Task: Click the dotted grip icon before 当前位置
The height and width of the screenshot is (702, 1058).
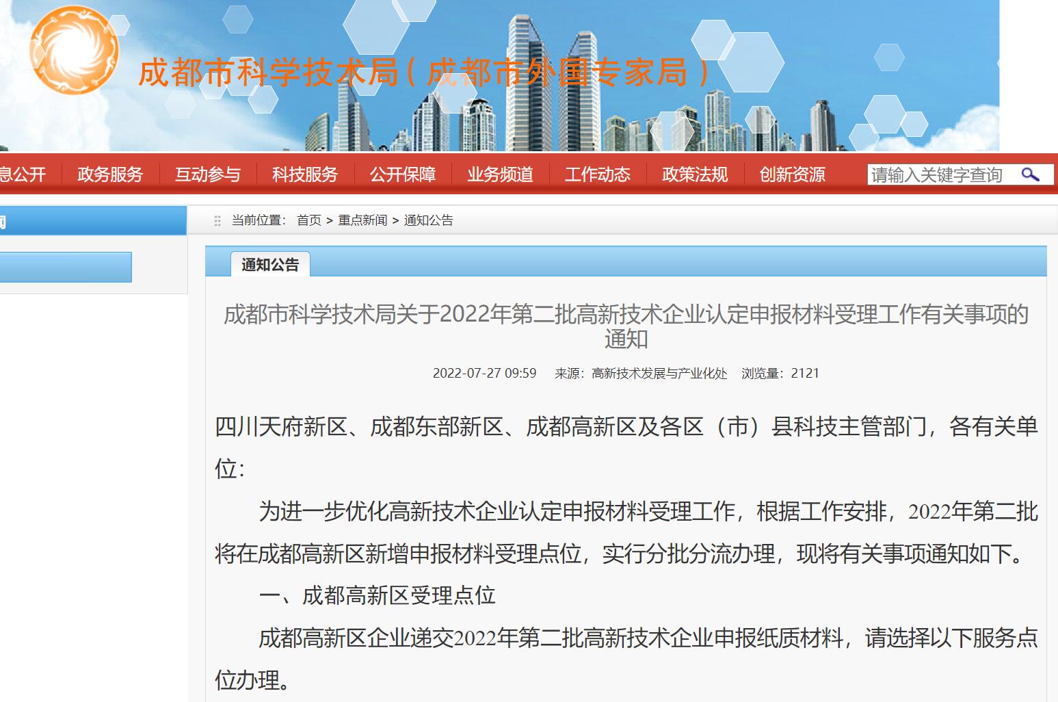Action: [x=217, y=221]
